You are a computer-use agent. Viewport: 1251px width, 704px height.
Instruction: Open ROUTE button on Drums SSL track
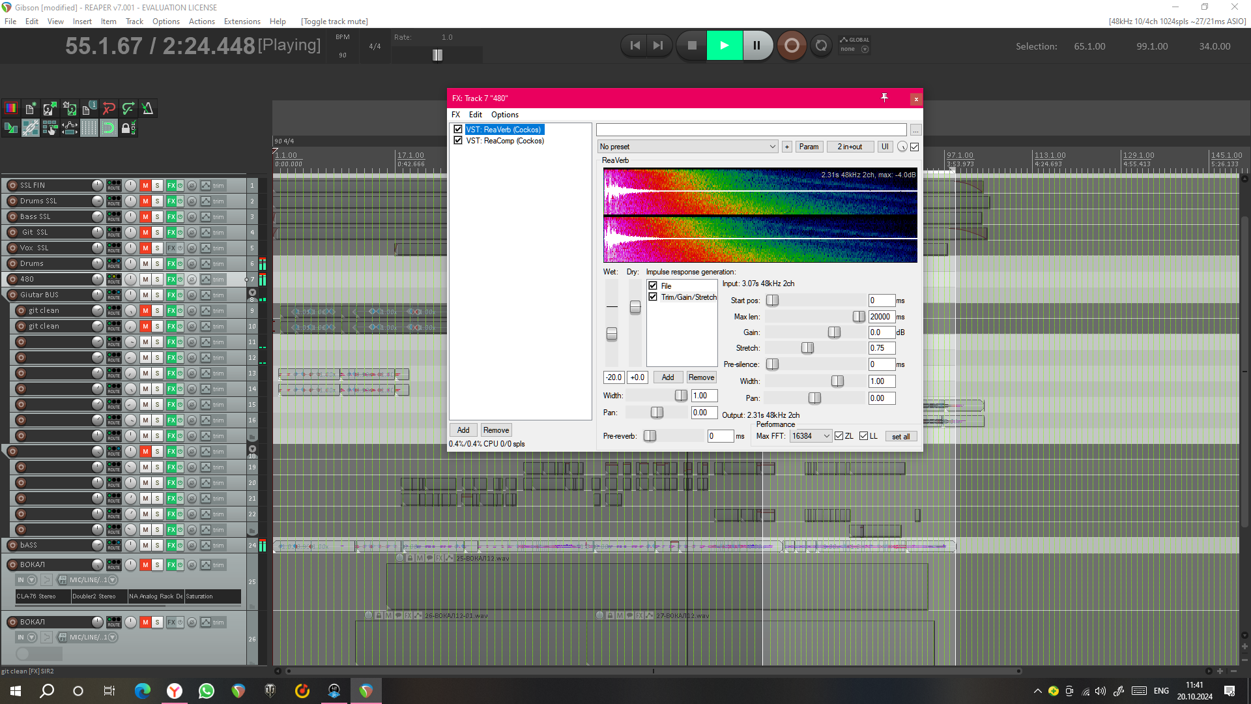[x=114, y=201]
